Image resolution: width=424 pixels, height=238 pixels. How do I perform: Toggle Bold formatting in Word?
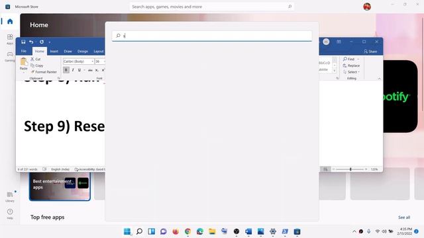click(66, 70)
